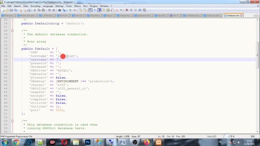
Task: Click the Copy toolbar icon
Action: [39, 10]
